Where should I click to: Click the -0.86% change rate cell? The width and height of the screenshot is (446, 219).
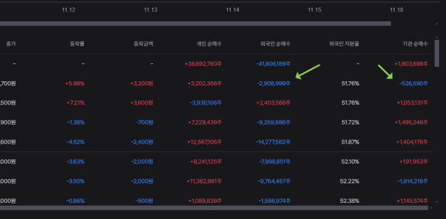point(76,201)
